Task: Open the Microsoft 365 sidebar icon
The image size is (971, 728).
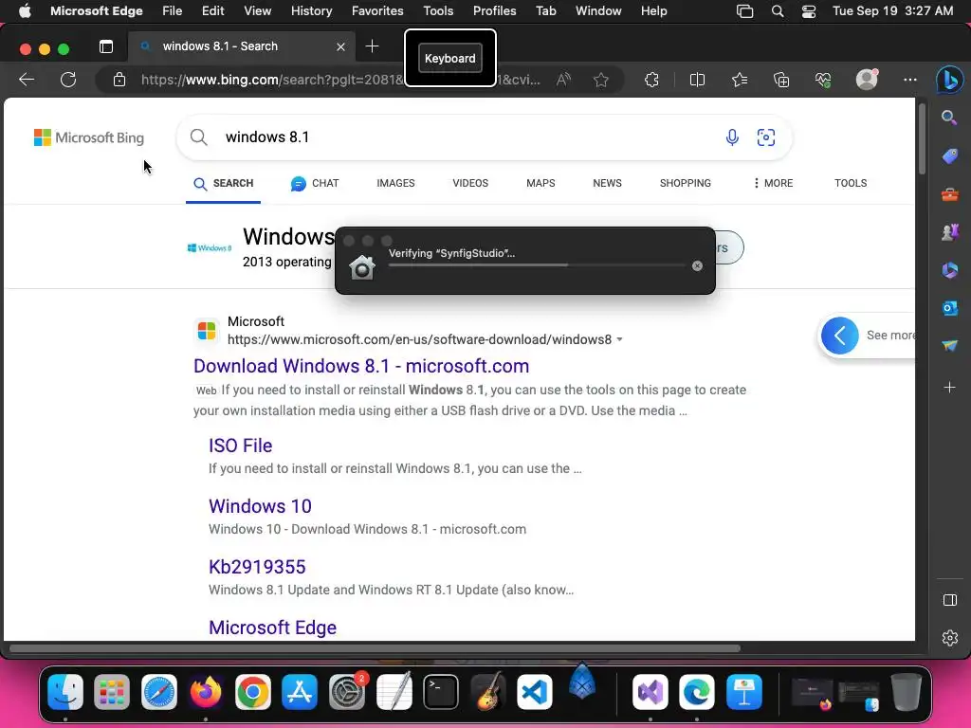Action: (950, 270)
